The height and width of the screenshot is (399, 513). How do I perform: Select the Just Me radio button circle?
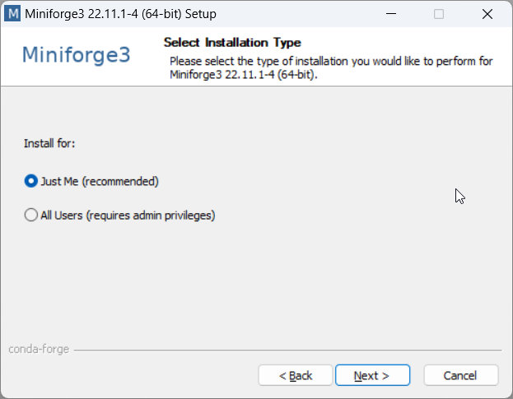[31, 181]
